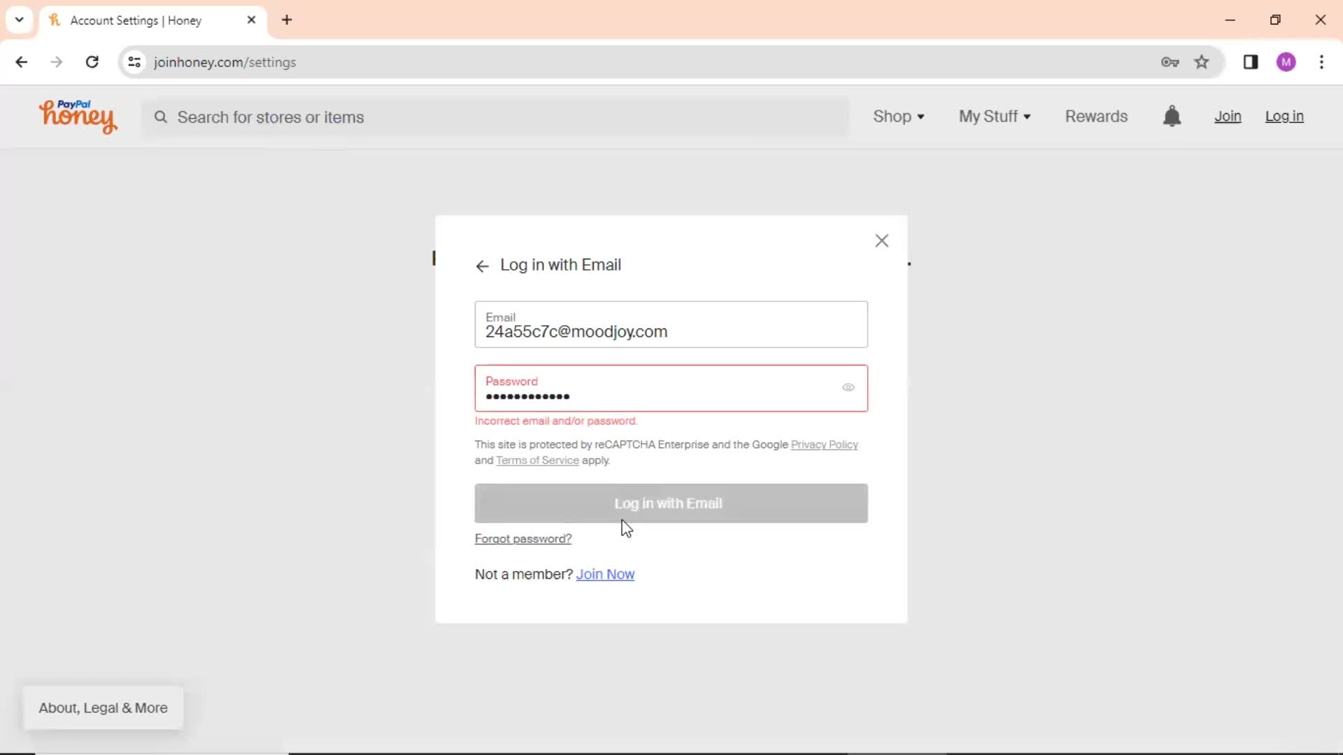1343x755 pixels.
Task: Reload the page
Action: pyautogui.click(x=92, y=62)
